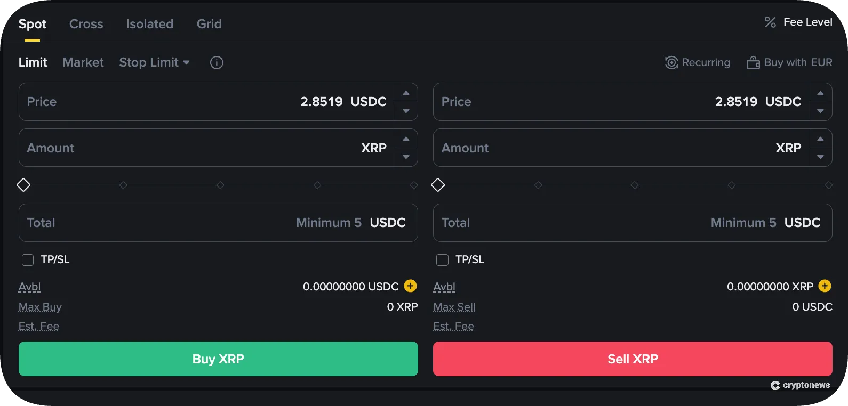Open the Max Sell details link
848x406 pixels.
(x=454, y=306)
